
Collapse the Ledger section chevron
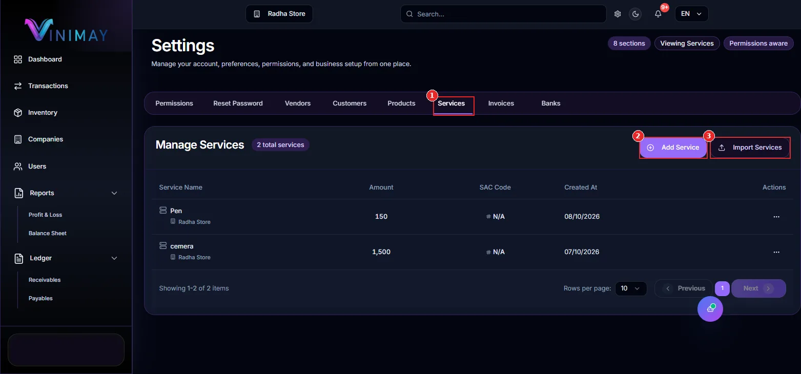[x=114, y=258]
